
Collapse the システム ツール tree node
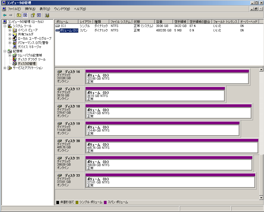(x=5, y=26)
